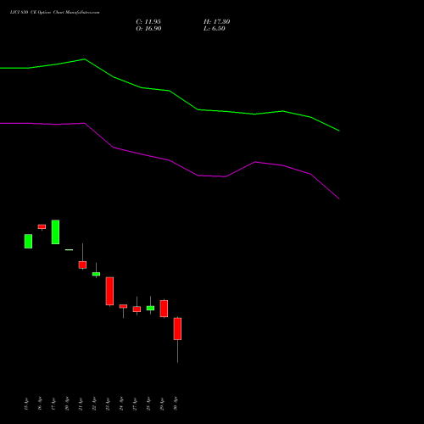The width and height of the screenshot is (424, 424).
Task: Select the last red candle for 30 Apr
Action: (177, 329)
